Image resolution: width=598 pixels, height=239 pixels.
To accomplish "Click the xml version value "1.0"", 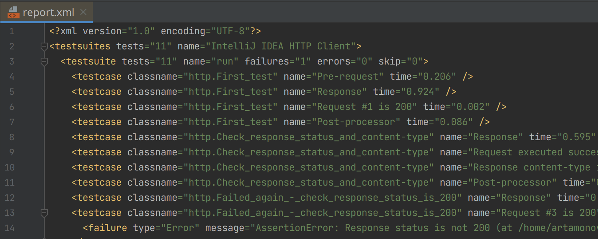I will click(141, 31).
